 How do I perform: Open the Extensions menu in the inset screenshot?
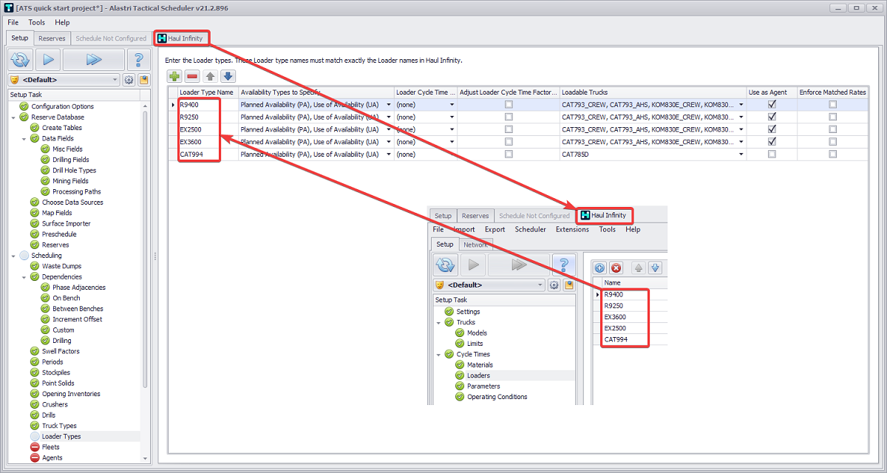tap(573, 229)
